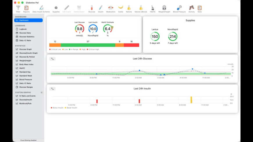Image resolution: width=253 pixels, height=142 pixels.
Task: Click the NovoRapid 214 supply ring
Action: coord(173,37)
